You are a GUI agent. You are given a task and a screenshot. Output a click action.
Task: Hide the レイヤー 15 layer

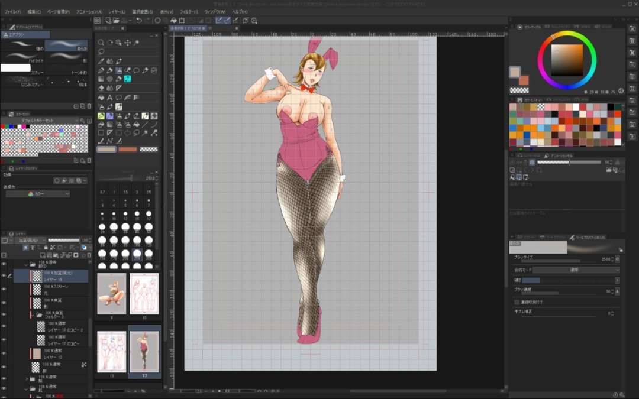coord(4,275)
